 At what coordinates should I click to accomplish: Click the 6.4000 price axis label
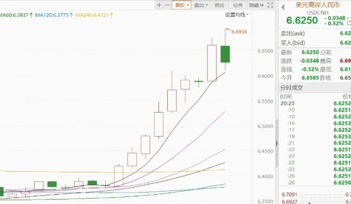pos(265,176)
